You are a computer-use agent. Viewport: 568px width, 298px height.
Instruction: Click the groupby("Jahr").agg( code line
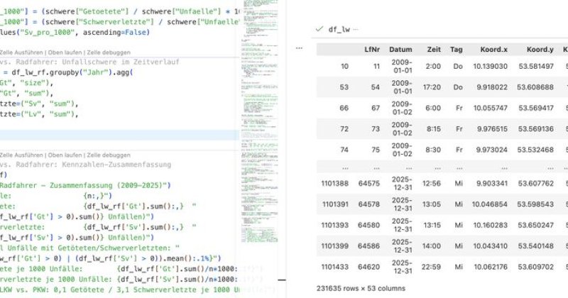(67, 72)
